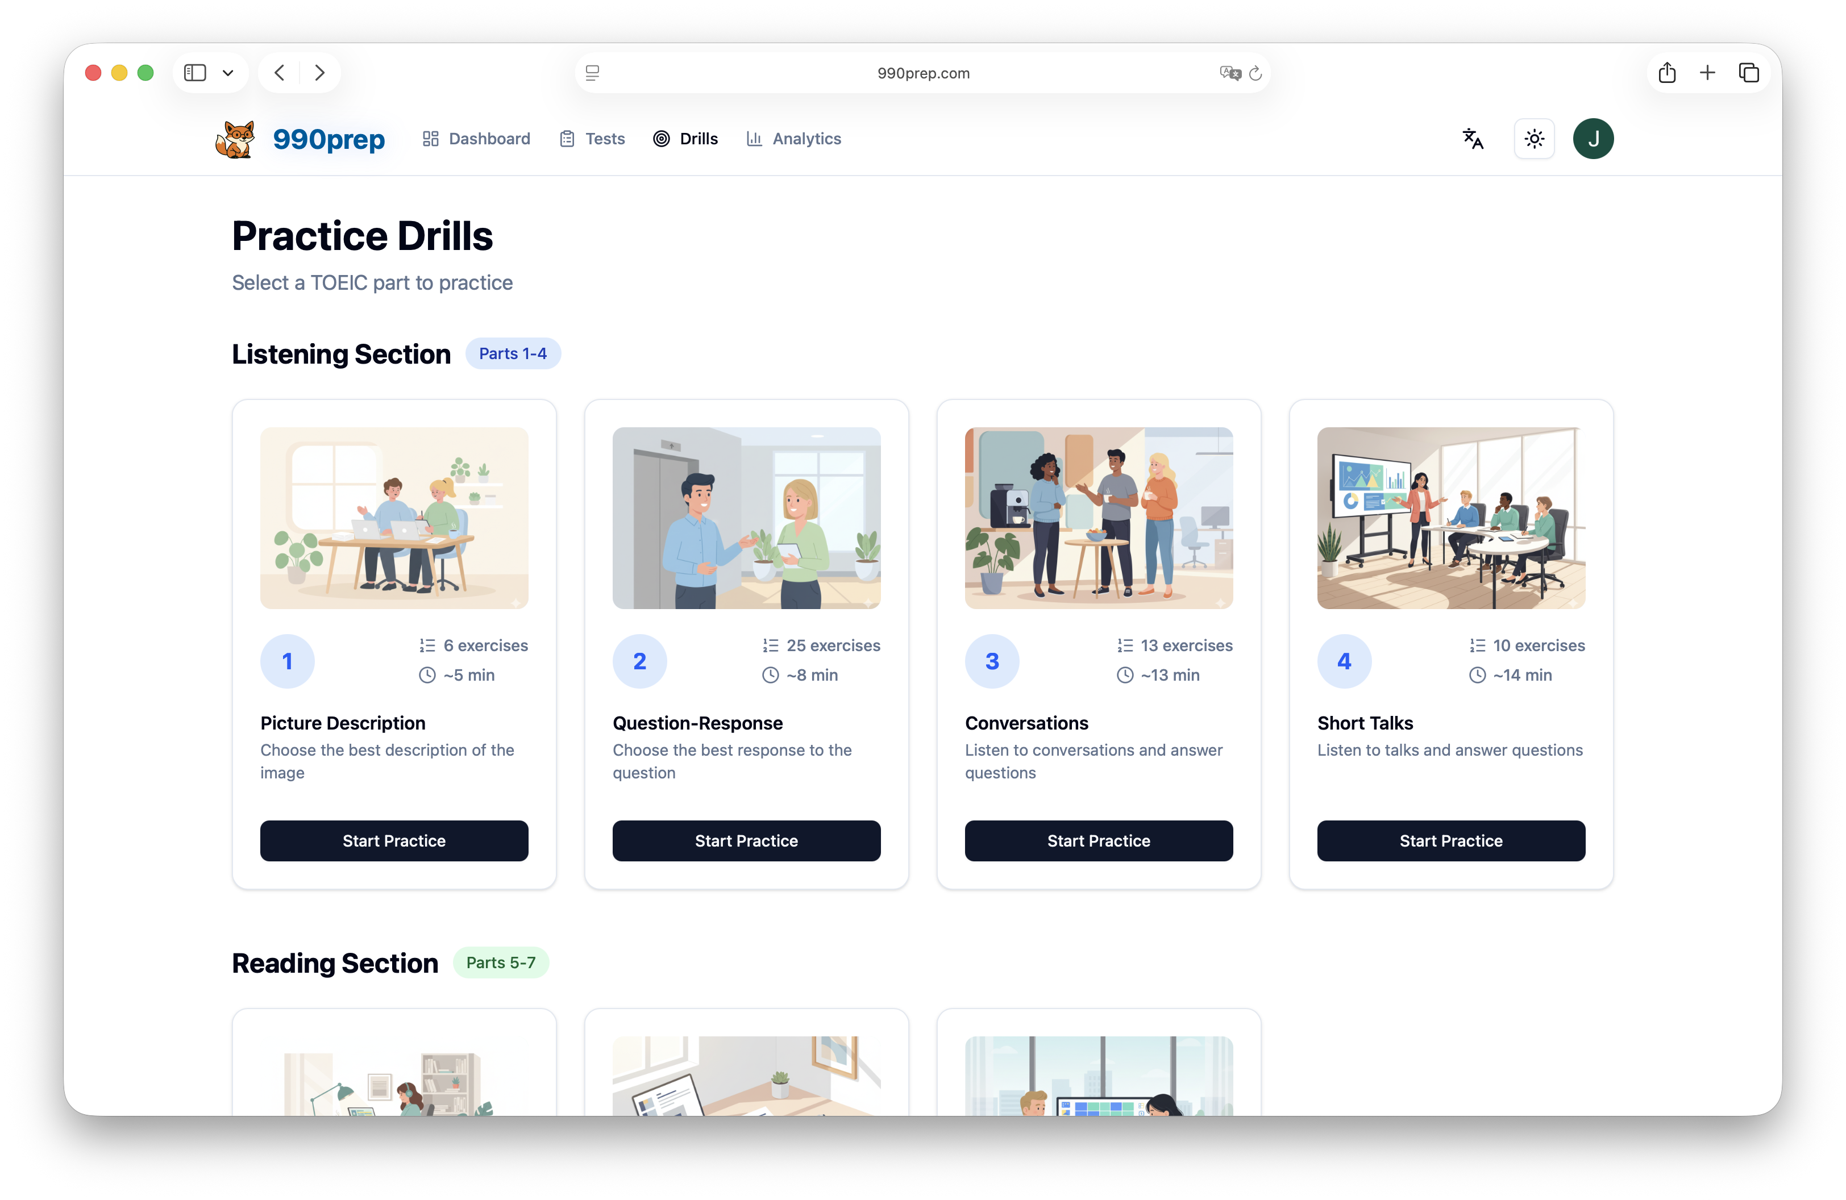This screenshot has width=1846, height=1200.
Task: Click the 990prep.com address field
Action: coord(922,73)
